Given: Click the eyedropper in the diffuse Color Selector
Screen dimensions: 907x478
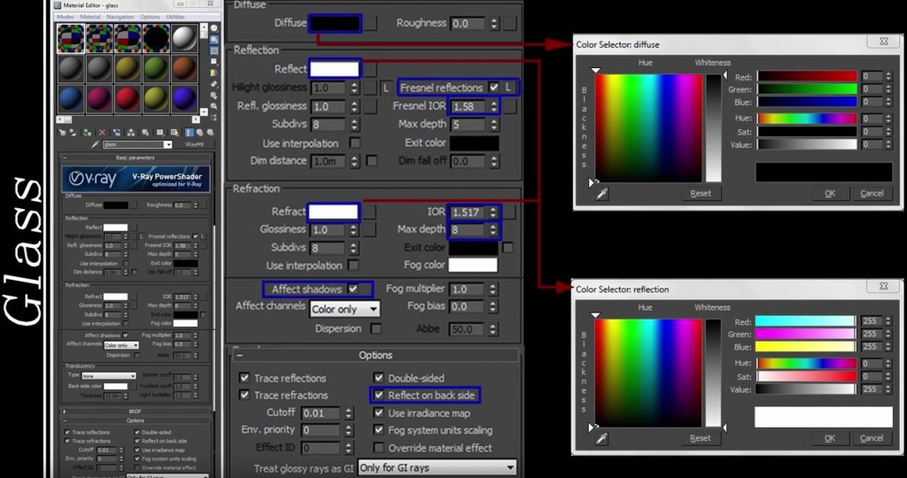Looking at the screenshot, I should pos(602,193).
